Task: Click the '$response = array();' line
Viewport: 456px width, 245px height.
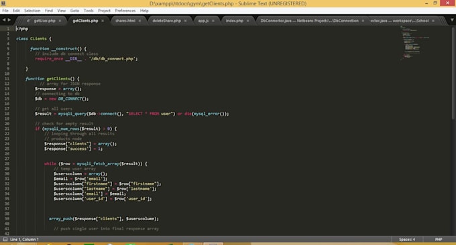Action: tap(58, 89)
